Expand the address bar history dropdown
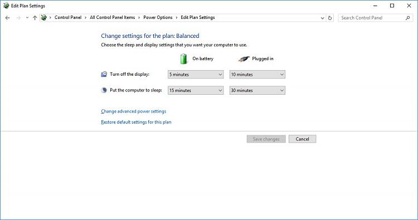 pyautogui.click(x=322, y=18)
